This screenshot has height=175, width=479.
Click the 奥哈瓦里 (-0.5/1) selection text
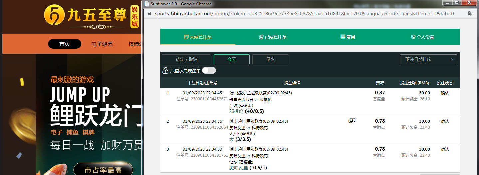pyautogui.click(x=248, y=168)
